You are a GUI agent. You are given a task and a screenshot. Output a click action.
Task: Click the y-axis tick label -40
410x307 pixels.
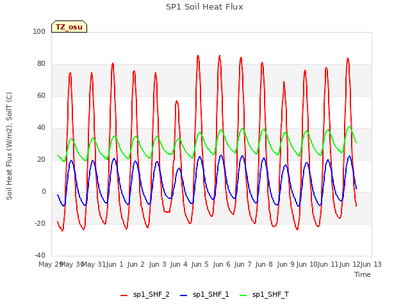click(x=40, y=256)
